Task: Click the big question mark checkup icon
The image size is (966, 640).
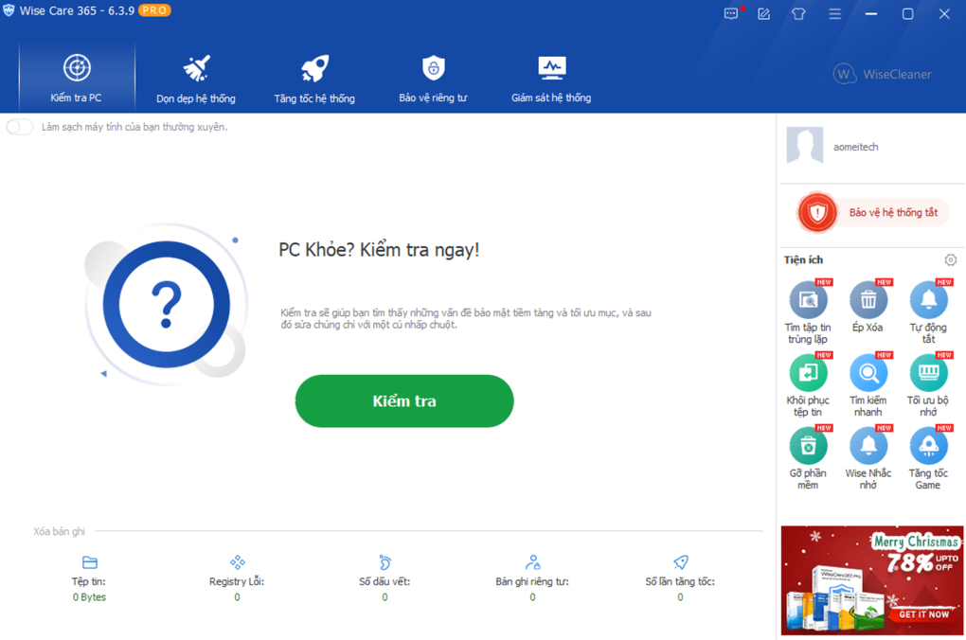Action: tap(167, 304)
